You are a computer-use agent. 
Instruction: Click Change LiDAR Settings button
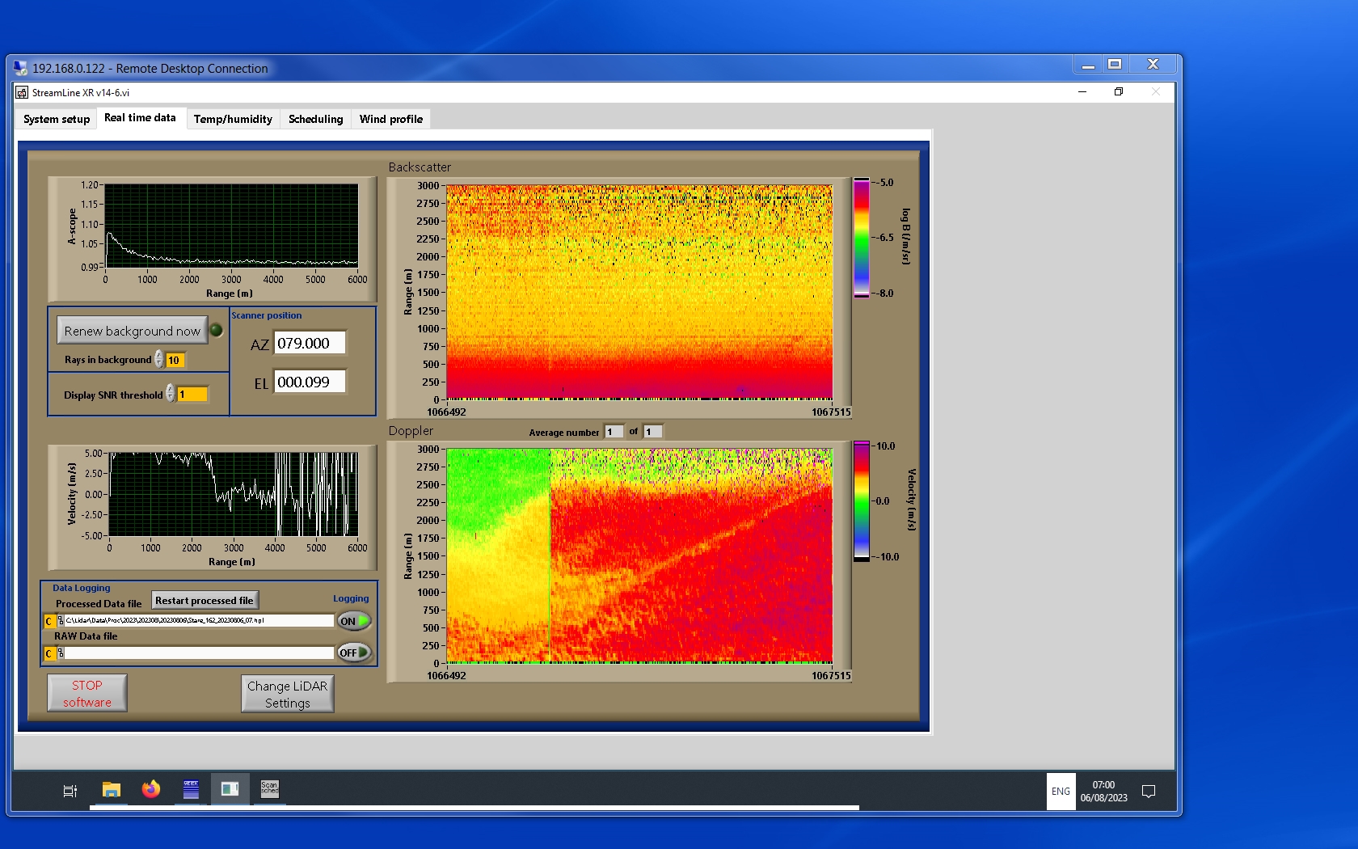pyautogui.click(x=287, y=694)
